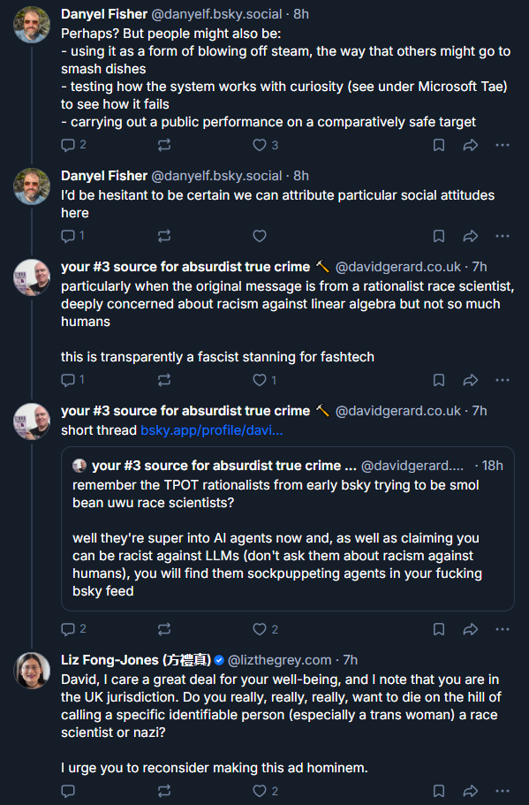Like the 'rationalist race scientist' post
Viewport: 529px width, 805px height.
pos(265,381)
